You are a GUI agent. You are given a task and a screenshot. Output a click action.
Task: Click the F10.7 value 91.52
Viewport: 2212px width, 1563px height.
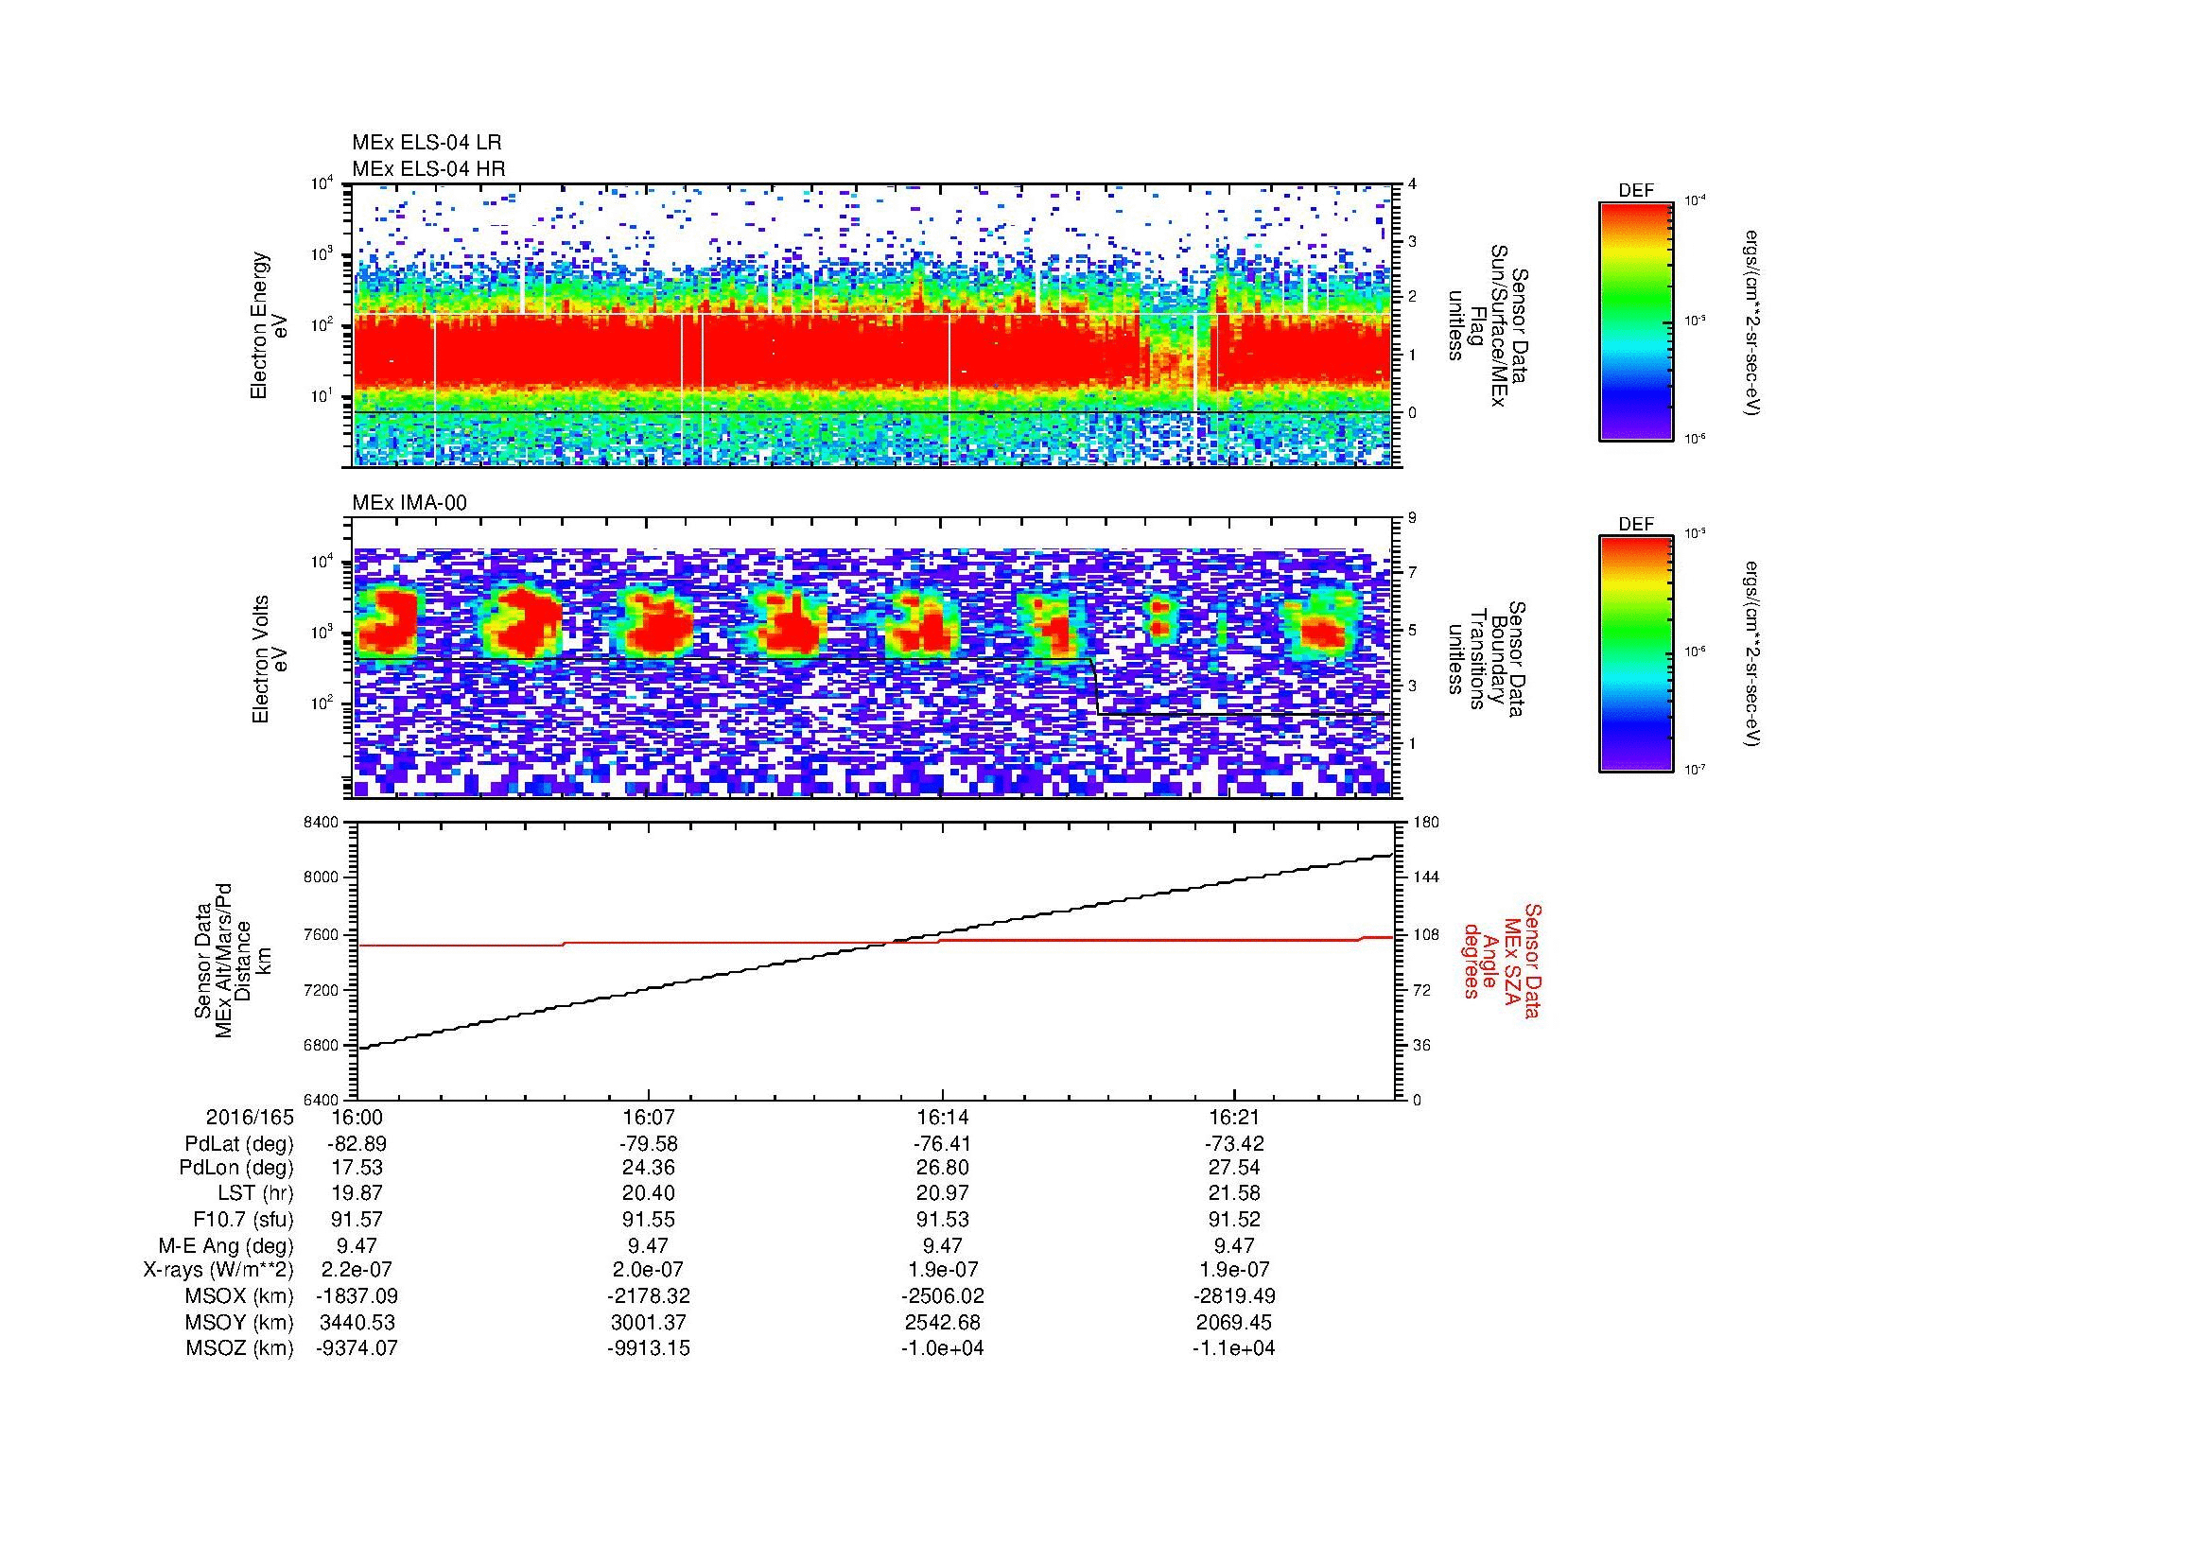pos(1234,1219)
